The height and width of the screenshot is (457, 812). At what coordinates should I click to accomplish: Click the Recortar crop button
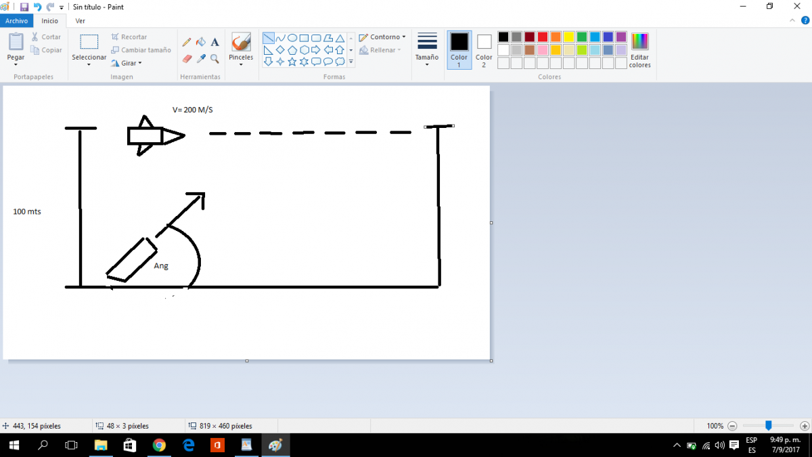[129, 37]
